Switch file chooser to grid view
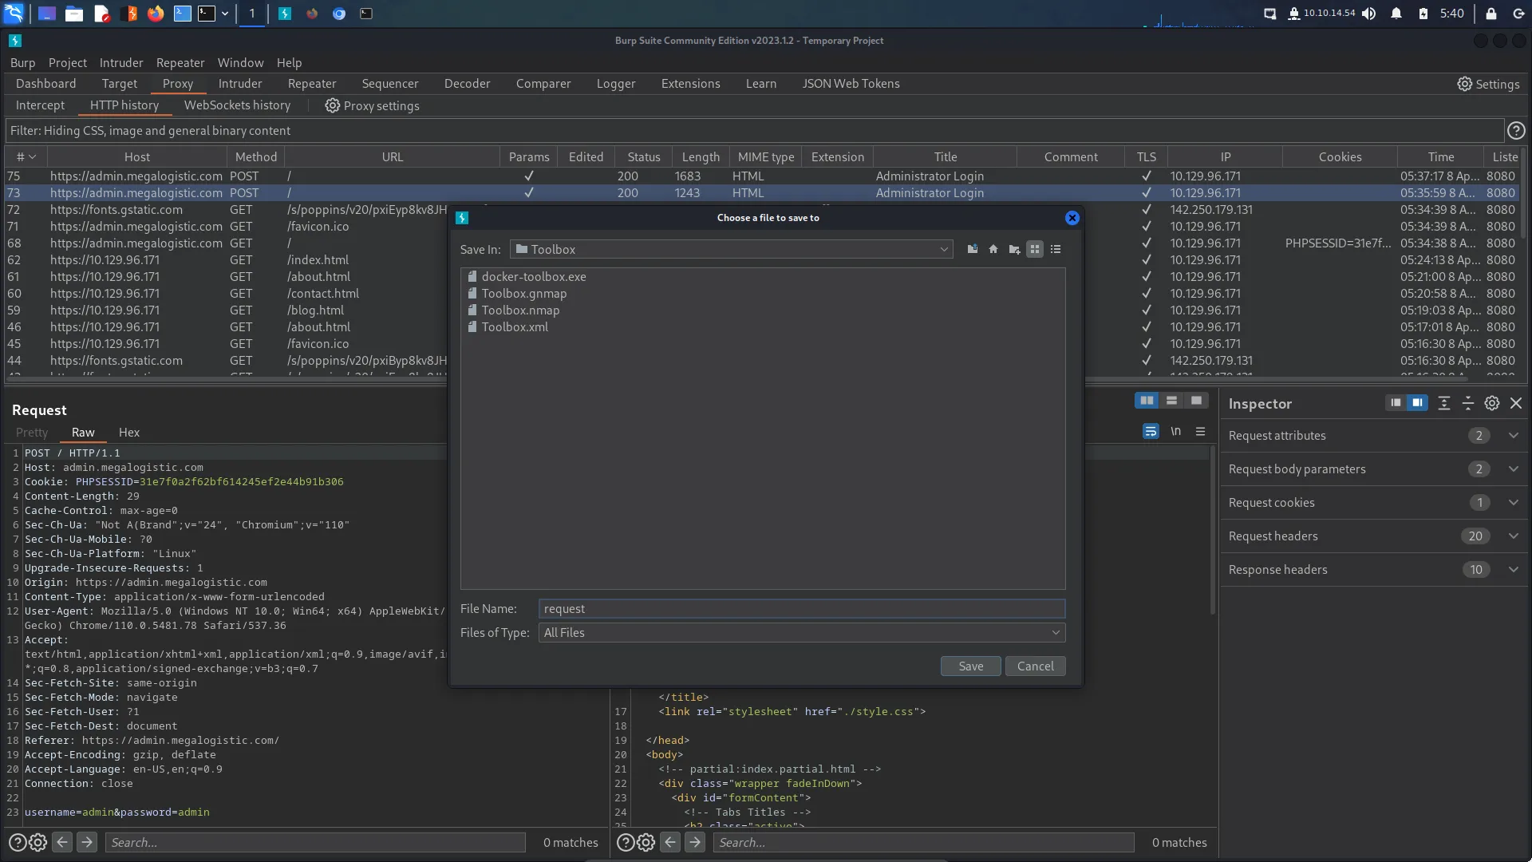 [x=1035, y=249]
